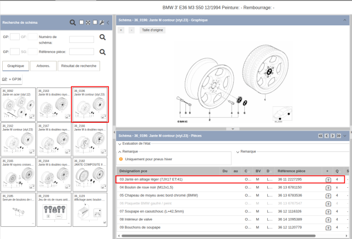Image resolution: width=352 pixels, height=239 pixels.
Task: Add Chapeau de moyeu to list
Action: [328, 195]
